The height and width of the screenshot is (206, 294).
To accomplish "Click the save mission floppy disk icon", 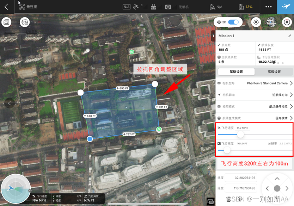I will (6, 22).
